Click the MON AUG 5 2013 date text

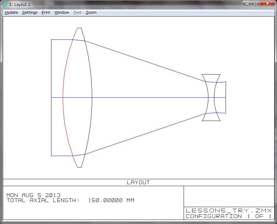[x=34, y=195]
